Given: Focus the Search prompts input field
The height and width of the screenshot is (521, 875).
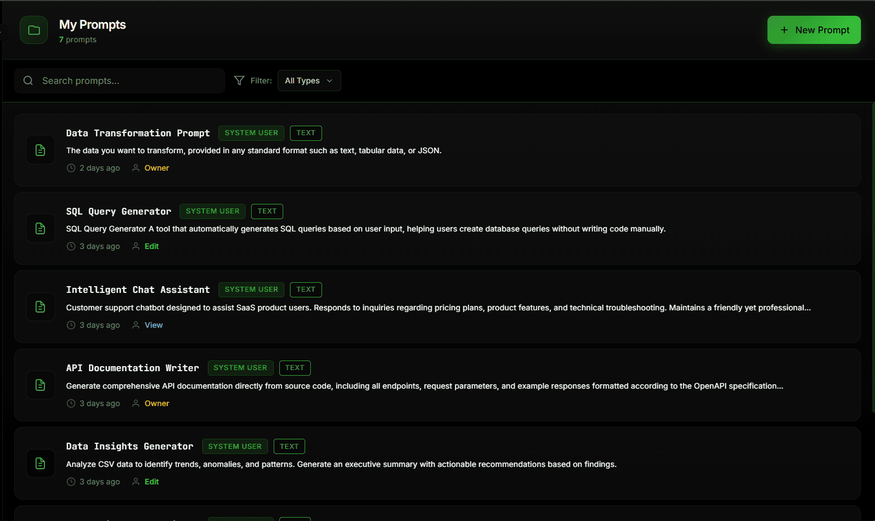Looking at the screenshot, I should click(120, 81).
